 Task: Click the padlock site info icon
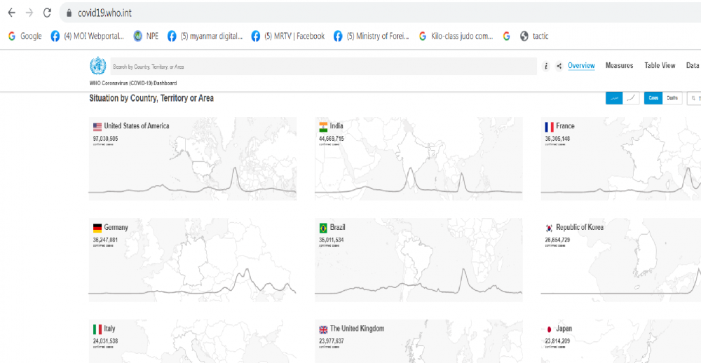pyautogui.click(x=68, y=13)
